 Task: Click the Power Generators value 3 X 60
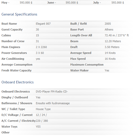click(x=40, y=53)
